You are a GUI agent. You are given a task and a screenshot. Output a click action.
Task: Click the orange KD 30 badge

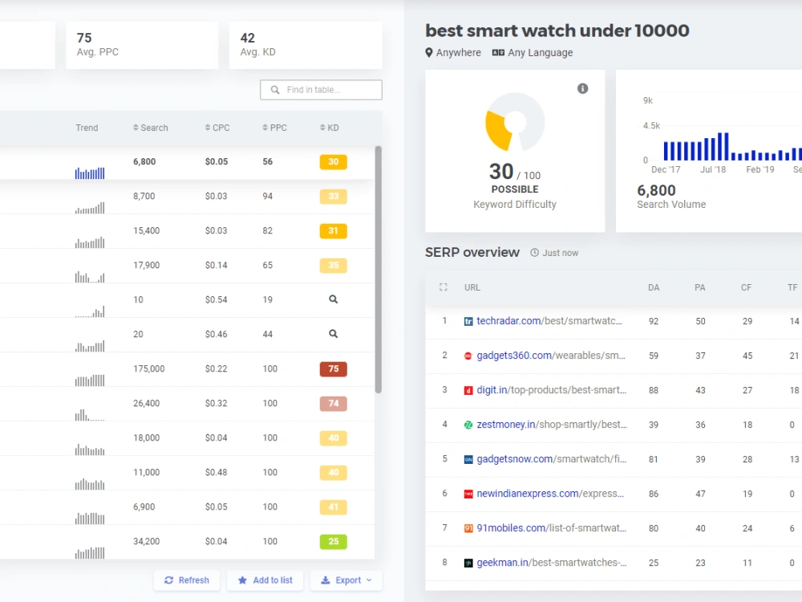pos(333,162)
